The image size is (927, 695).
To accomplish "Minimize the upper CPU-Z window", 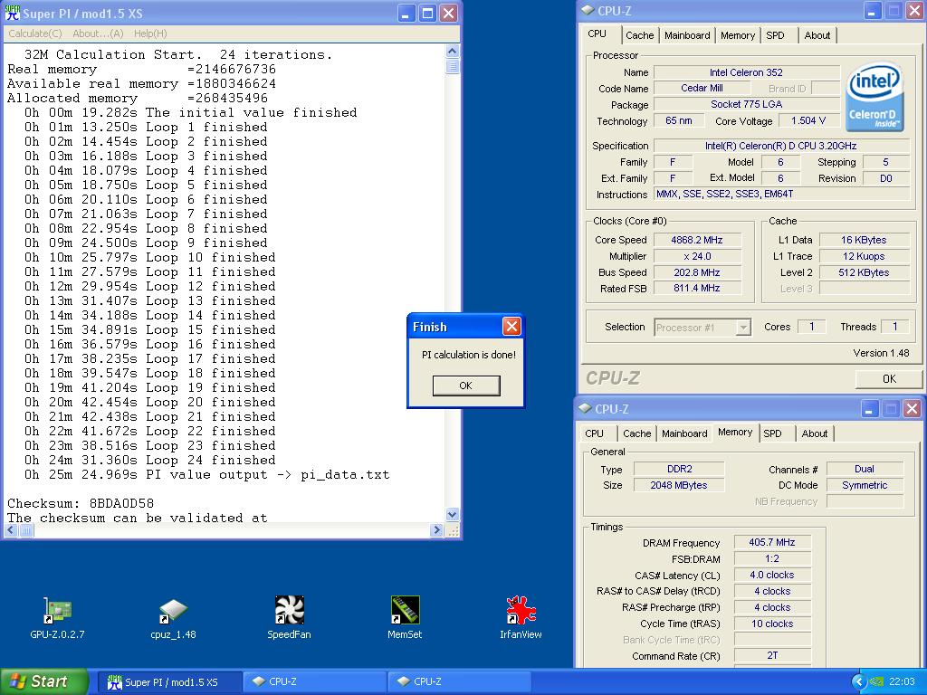I will [872, 11].
